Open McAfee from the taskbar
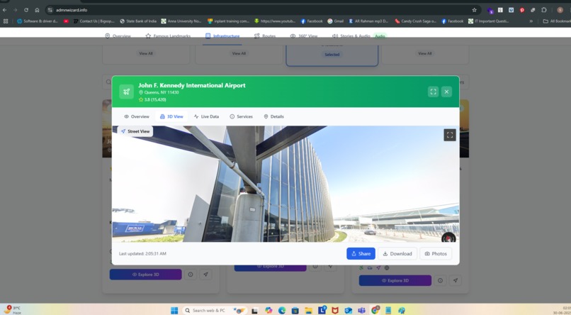Viewport: 571px width, 315px height. coord(335,310)
